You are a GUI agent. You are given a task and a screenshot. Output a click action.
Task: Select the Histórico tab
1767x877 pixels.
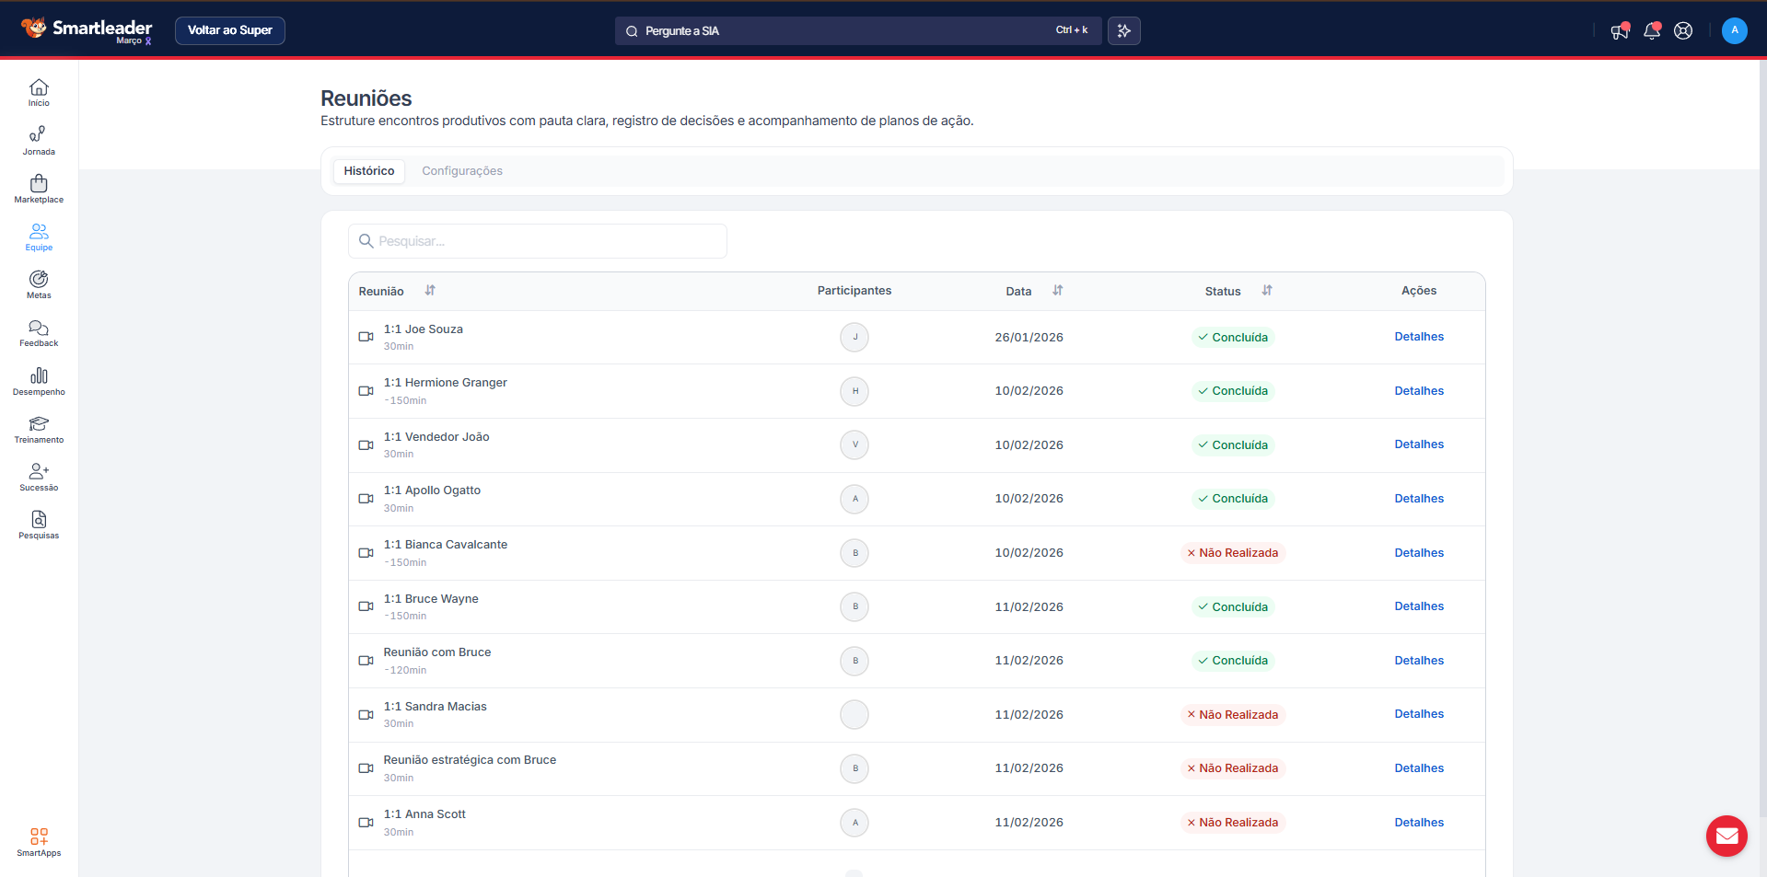369,171
